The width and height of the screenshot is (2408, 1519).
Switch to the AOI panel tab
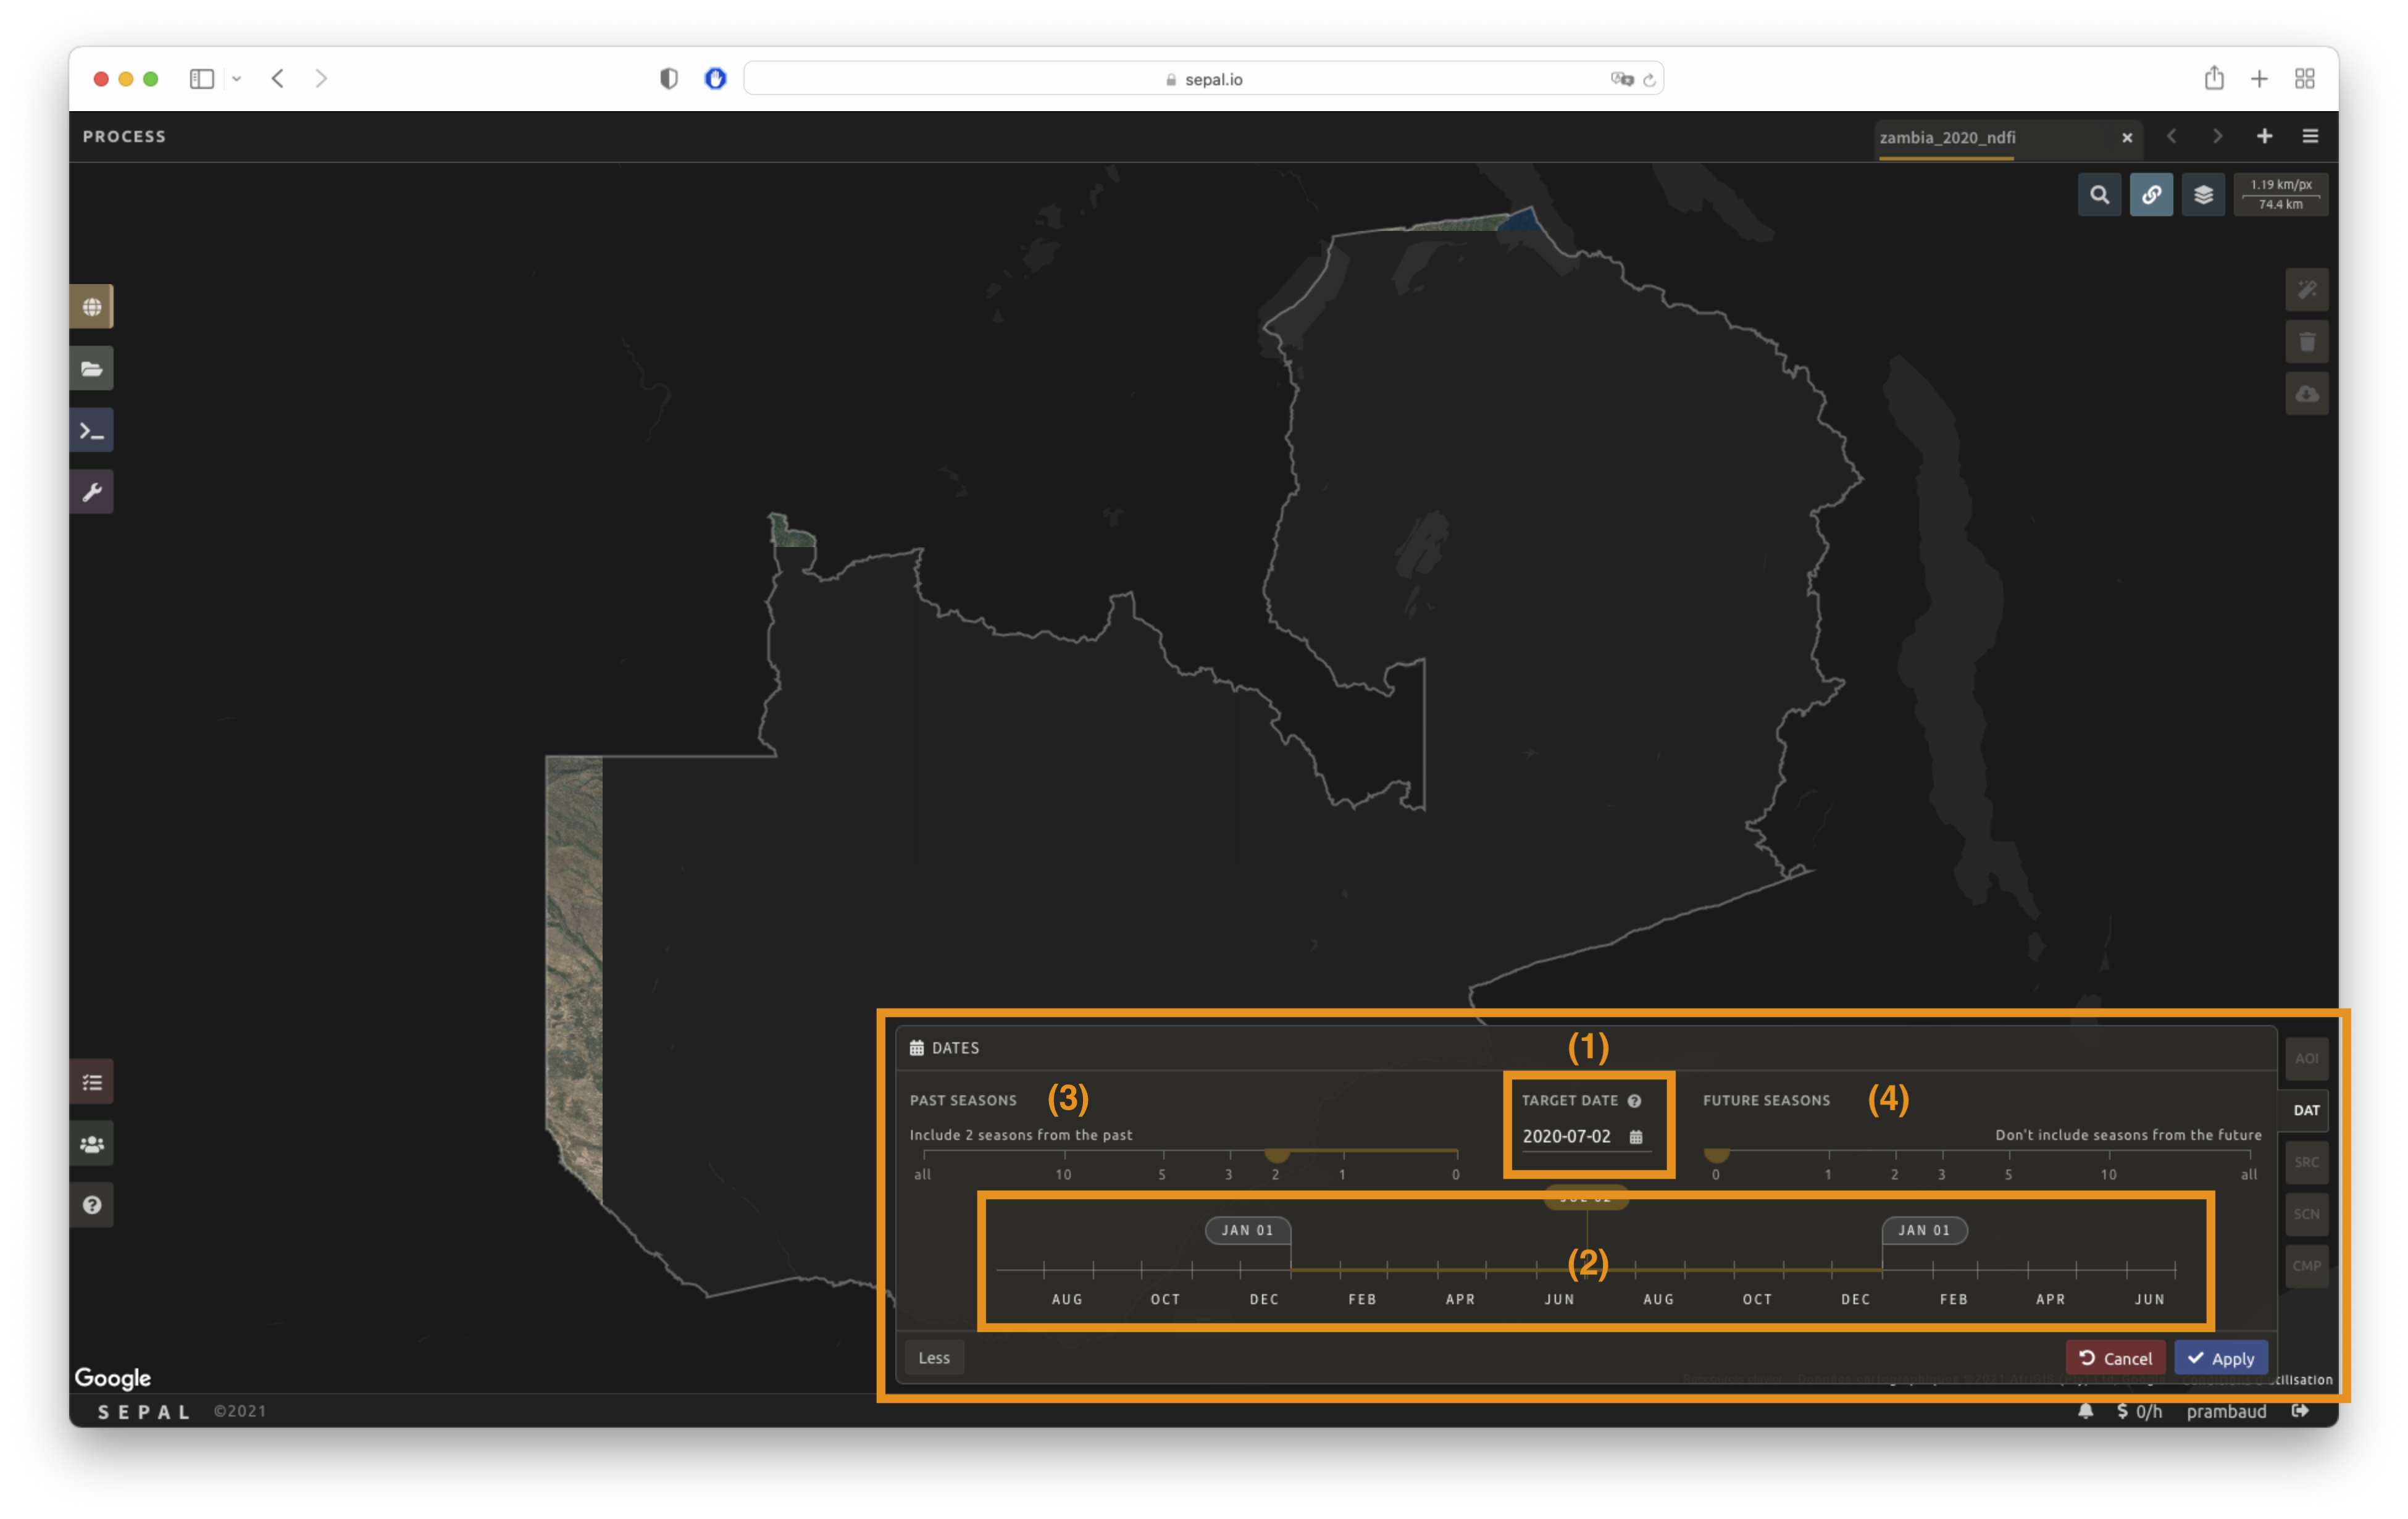point(2306,1058)
